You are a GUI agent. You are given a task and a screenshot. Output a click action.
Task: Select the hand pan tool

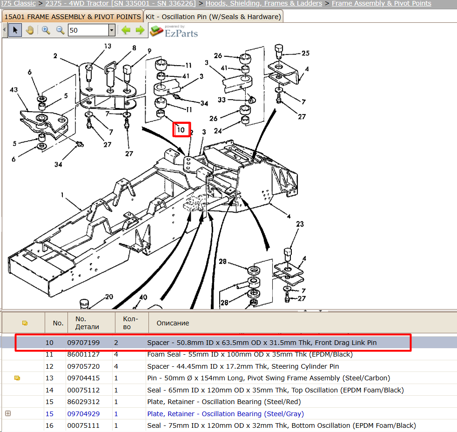29,30
